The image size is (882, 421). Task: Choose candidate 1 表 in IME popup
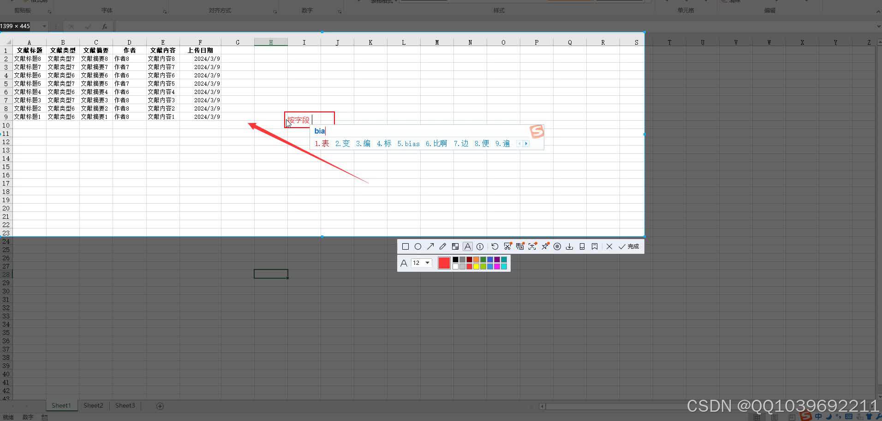(x=322, y=144)
